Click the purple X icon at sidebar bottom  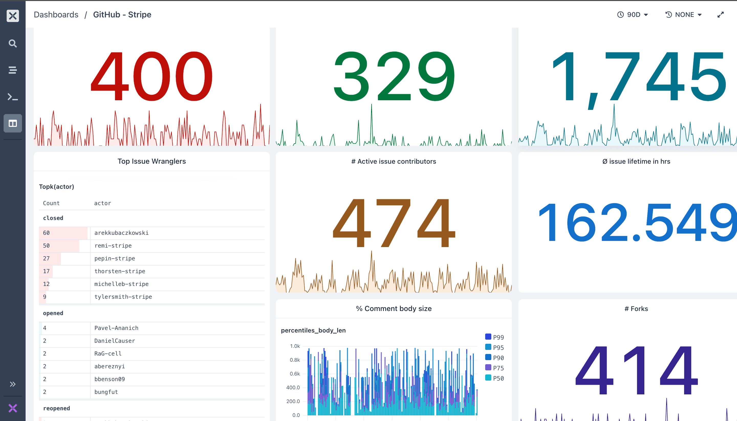[x=13, y=408]
